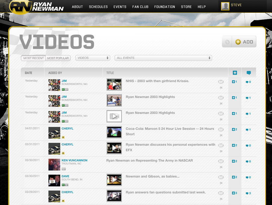Click Dave's avatar photo

54,181
